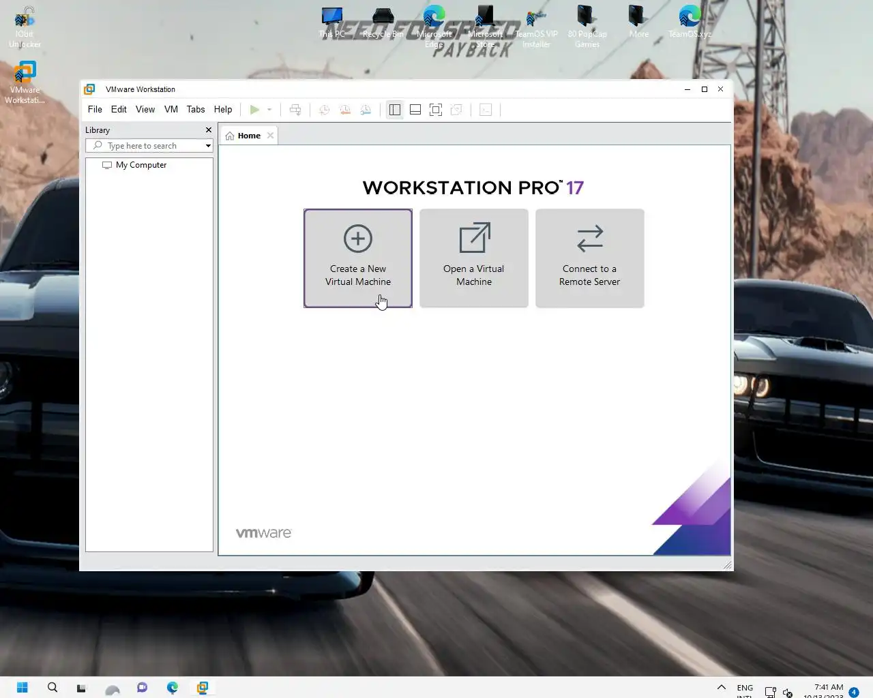Toggle the Library sidebar view icon
873x698 pixels.
pyautogui.click(x=395, y=110)
